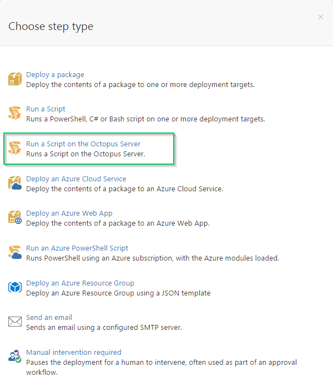The width and height of the screenshot is (333, 382).
Task: Click the Azure Resource Group cube icon
Action: [15, 287]
